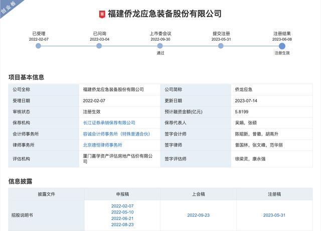Click the 申报稿 column header
Viewport: 321px width, 231px height.
(122, 194)
